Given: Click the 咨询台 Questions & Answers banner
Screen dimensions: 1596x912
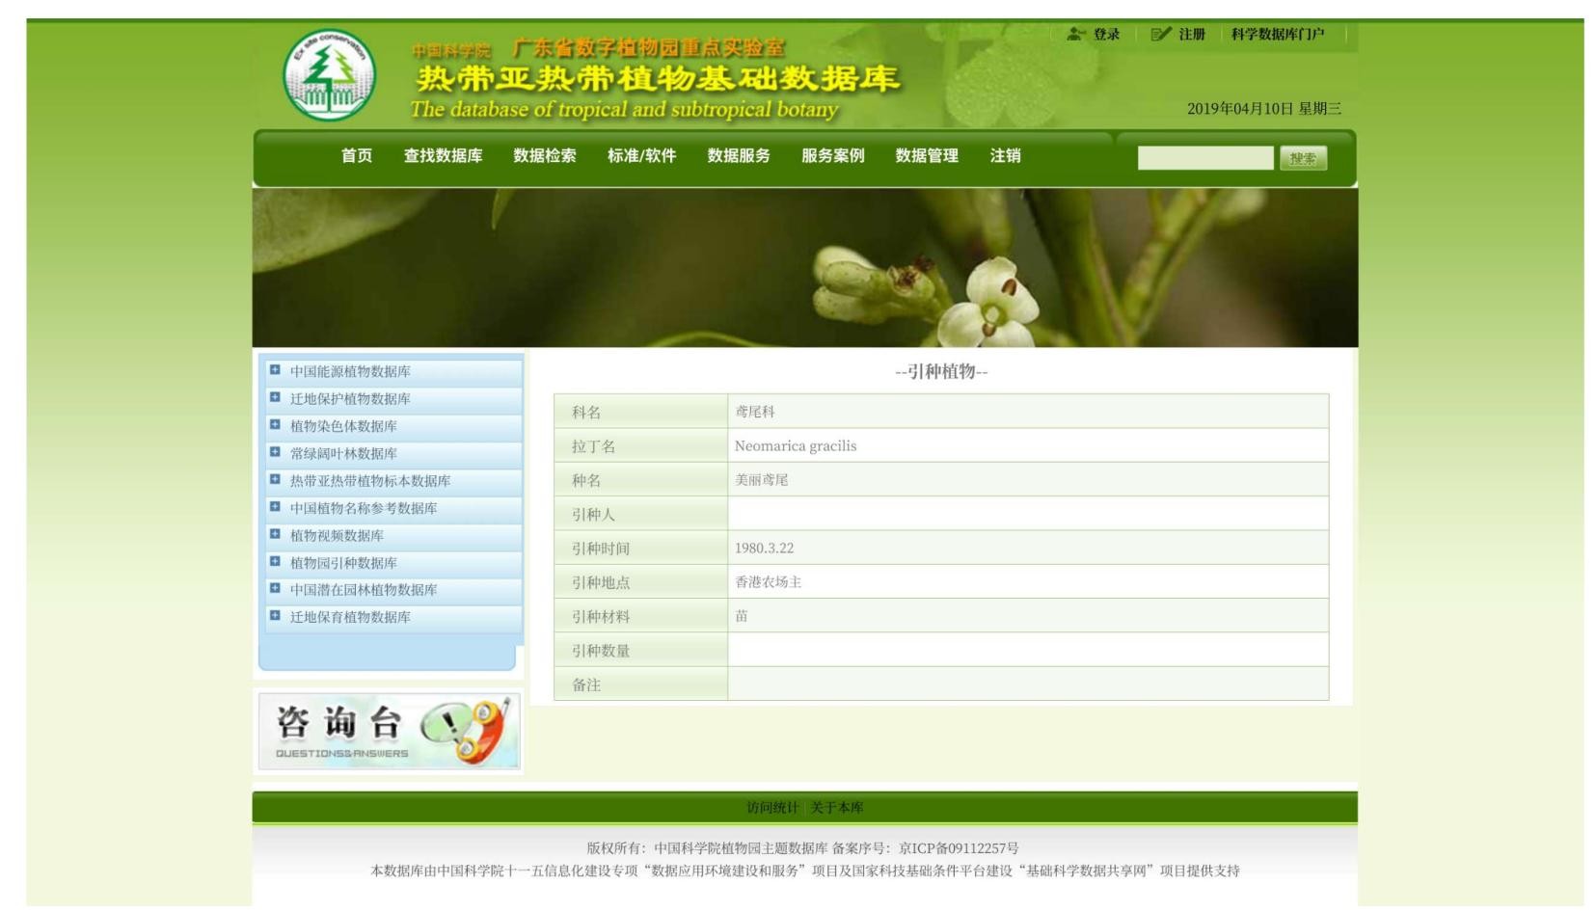Looking at the screenshot, I should (x=388, y=731).
